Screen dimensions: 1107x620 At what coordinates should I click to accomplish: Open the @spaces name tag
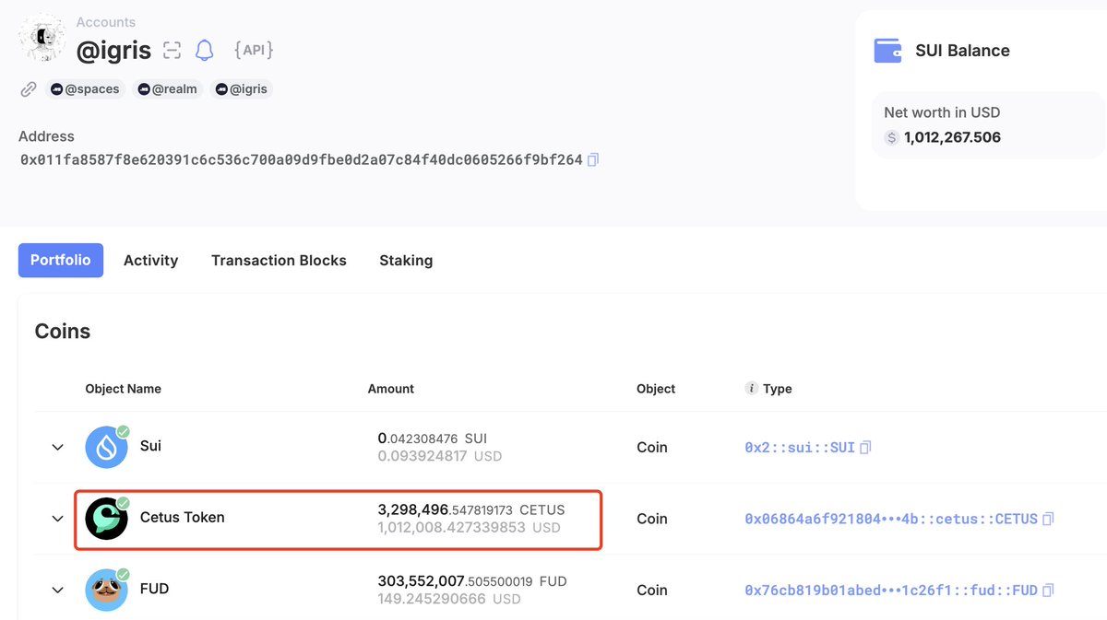pos(85,89)
